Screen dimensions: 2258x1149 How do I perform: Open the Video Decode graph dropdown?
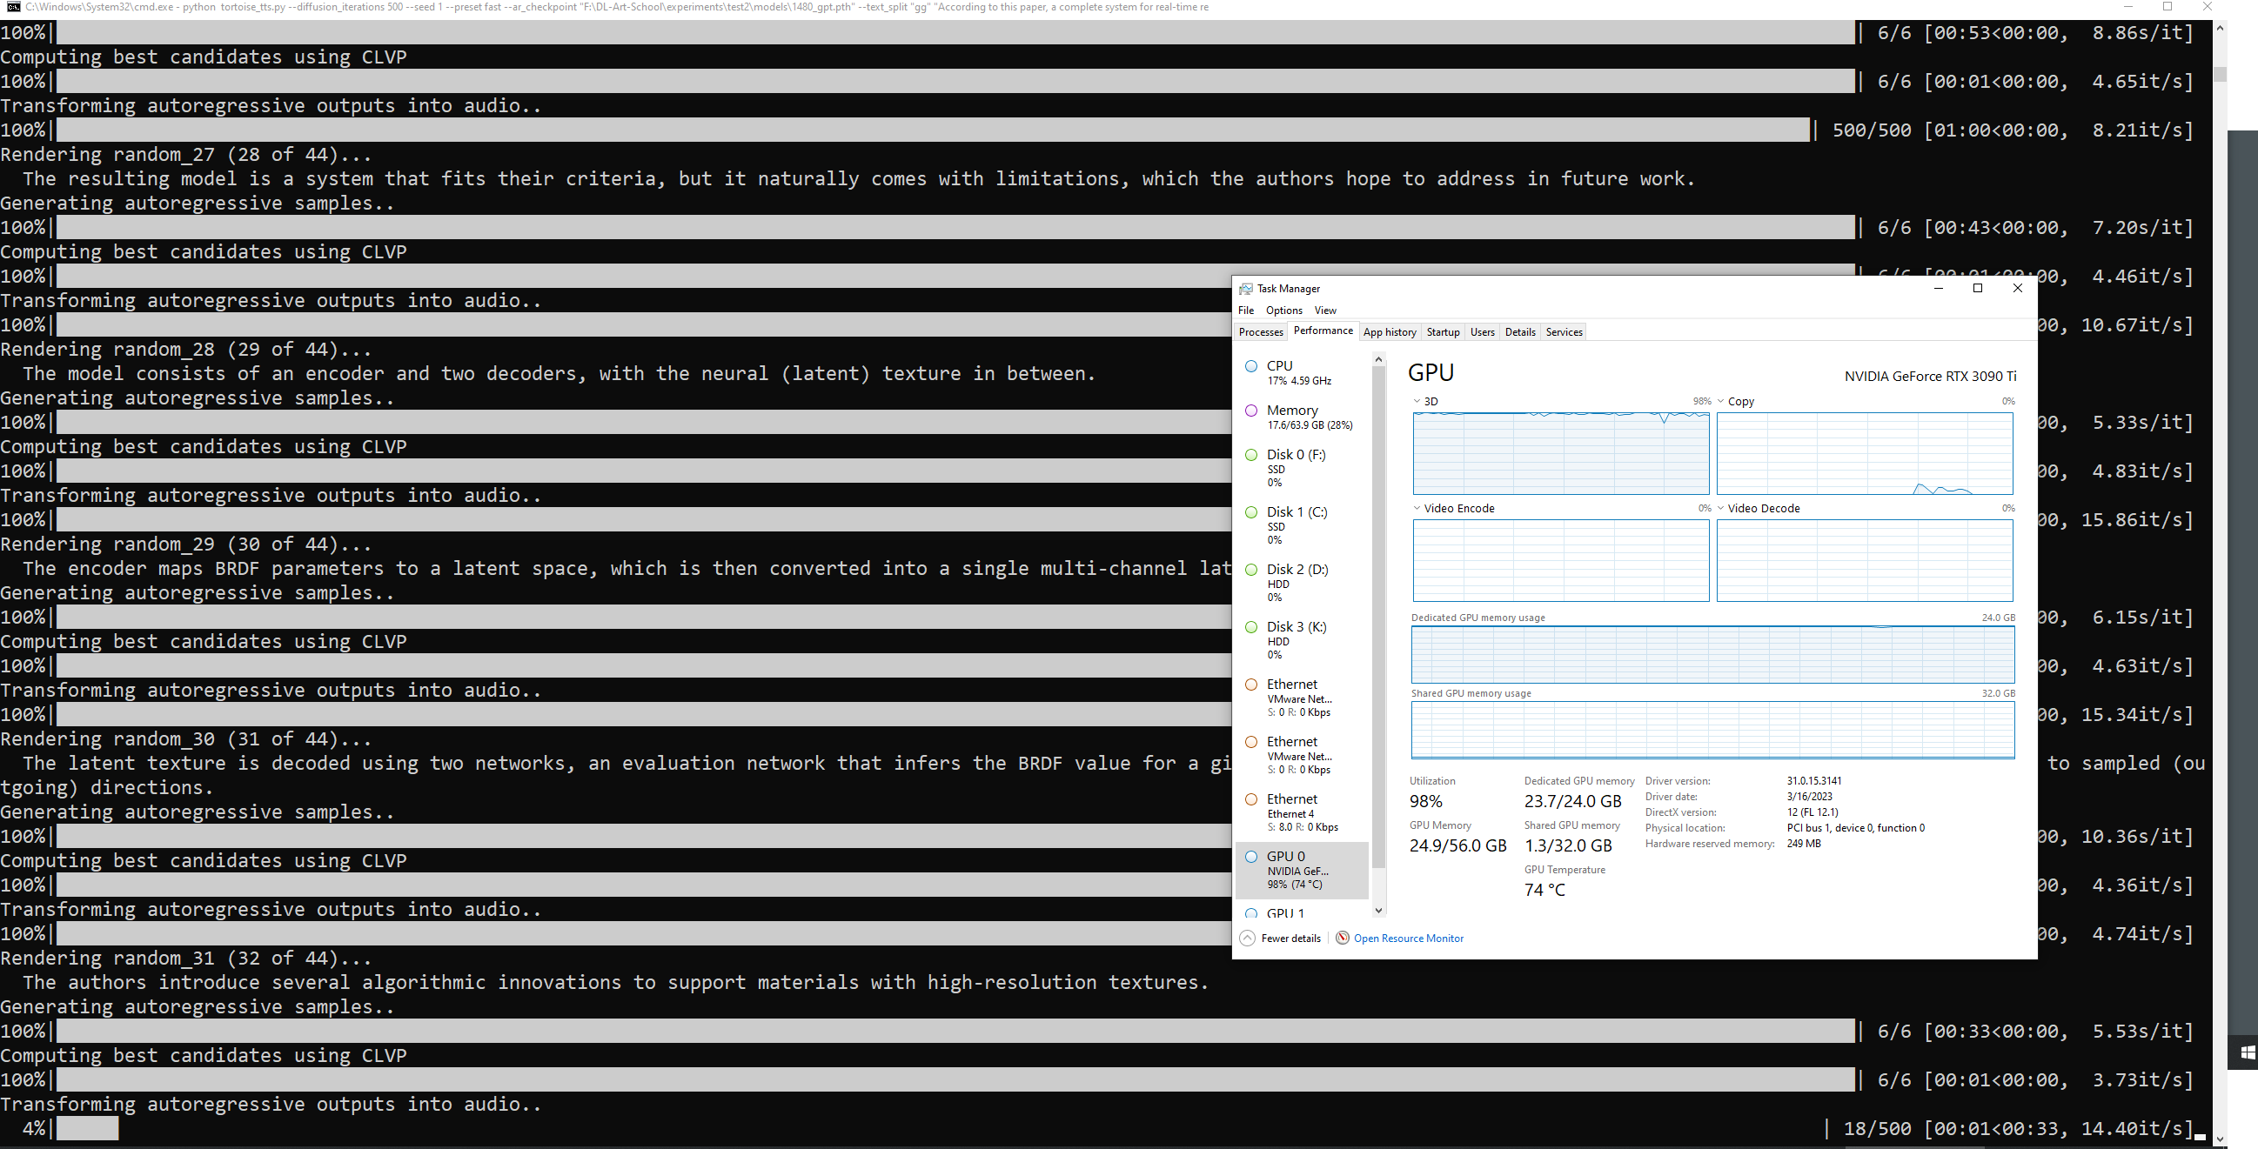1720,508
